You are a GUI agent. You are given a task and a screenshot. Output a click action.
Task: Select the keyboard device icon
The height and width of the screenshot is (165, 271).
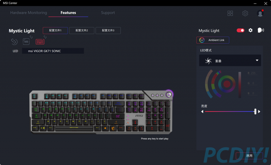coord(40,42)
